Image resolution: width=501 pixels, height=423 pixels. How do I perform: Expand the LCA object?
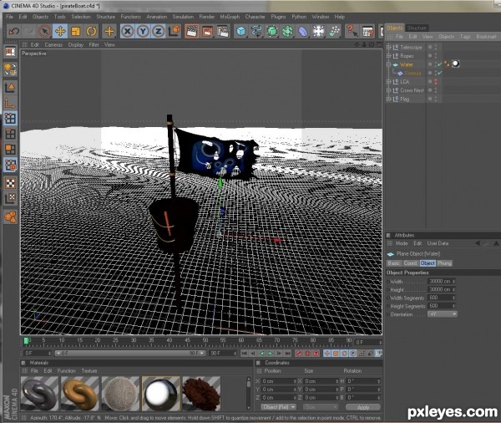(389, 82)
